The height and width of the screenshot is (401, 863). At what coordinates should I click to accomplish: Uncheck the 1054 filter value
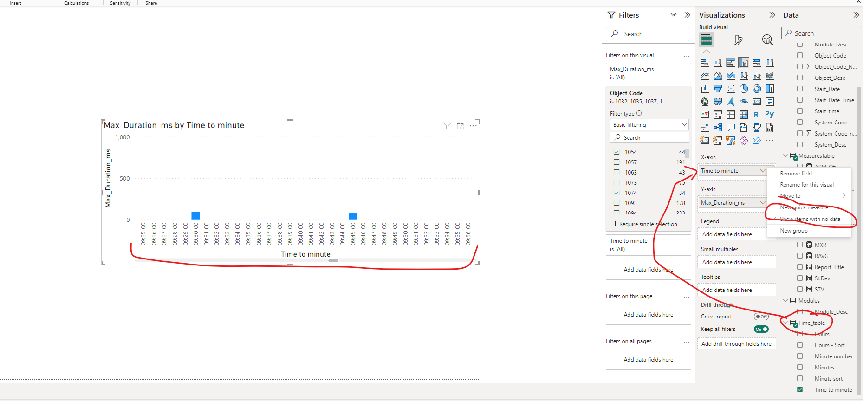click(x=616, y=152)
